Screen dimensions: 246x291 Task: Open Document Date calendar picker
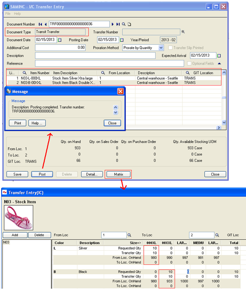60,40
